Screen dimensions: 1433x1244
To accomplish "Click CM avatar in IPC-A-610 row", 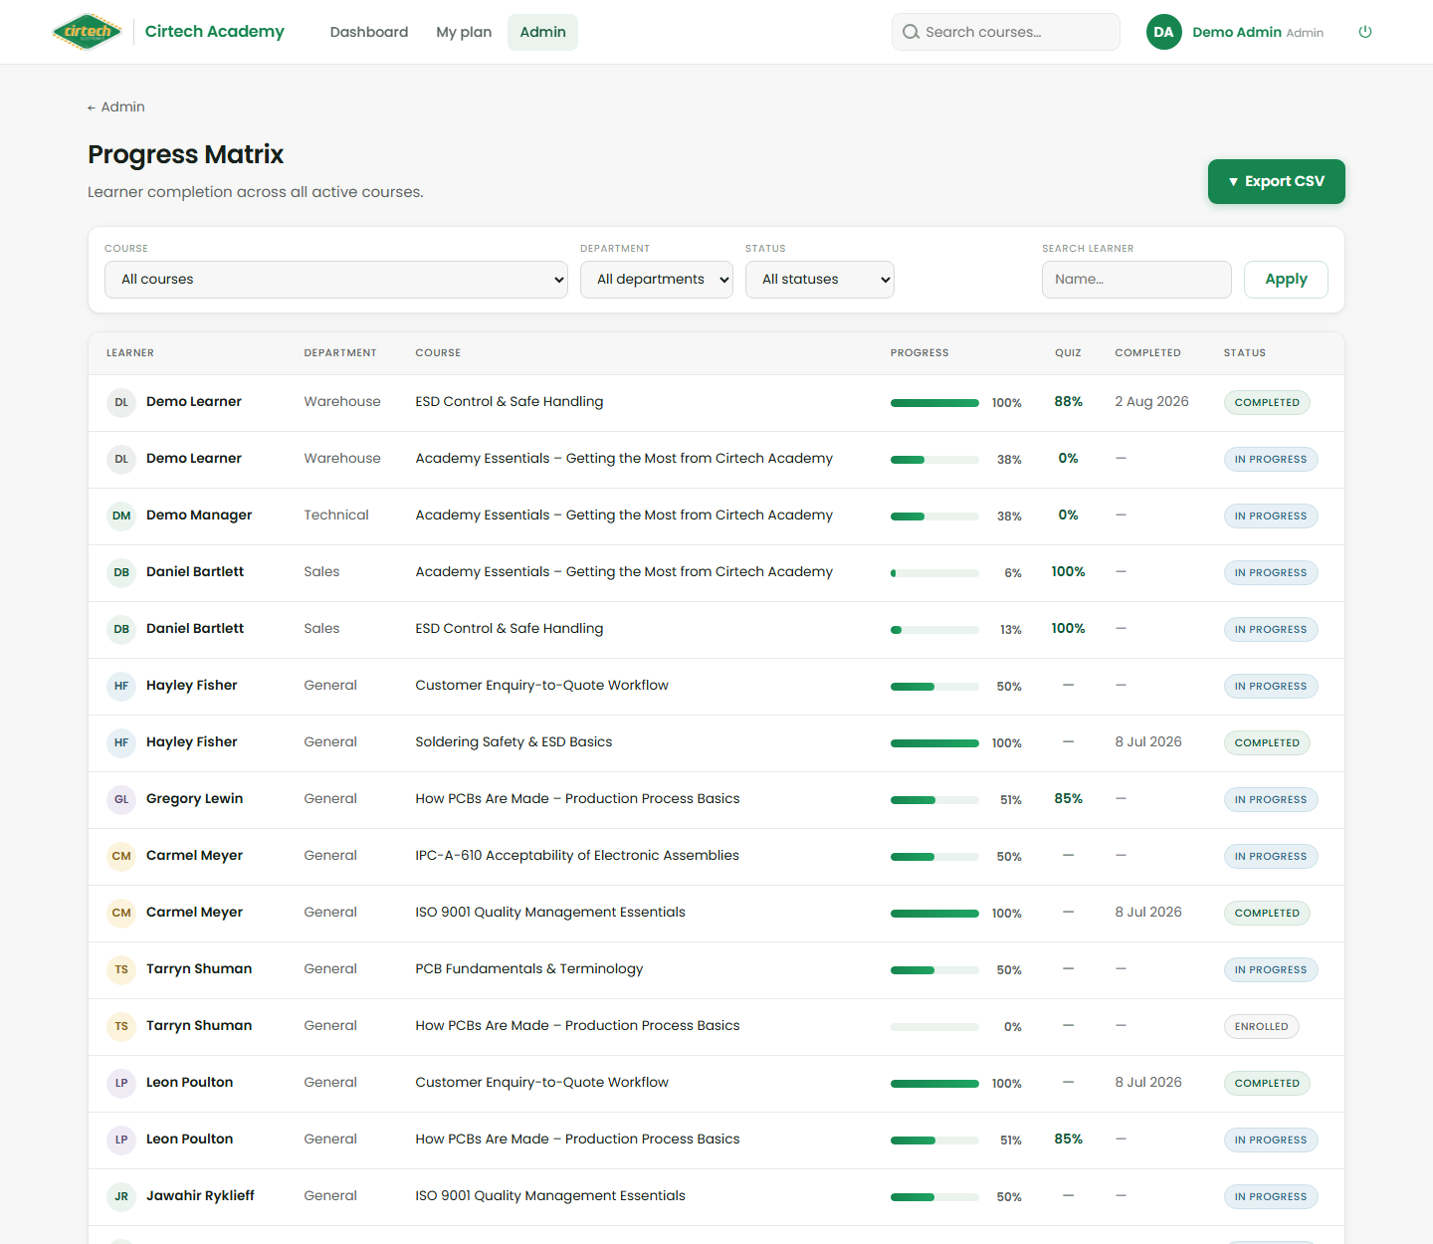I will [x=121, y=856].
